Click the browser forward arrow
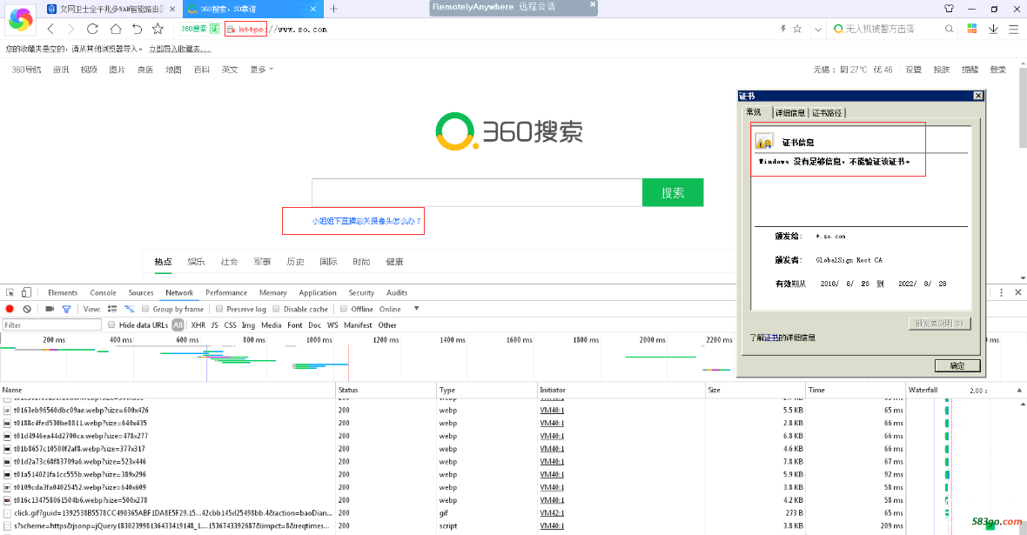The image size is (1027, 535). coord(70,29)
